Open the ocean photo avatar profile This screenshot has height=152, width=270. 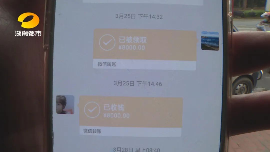click(x=210, y=41)
